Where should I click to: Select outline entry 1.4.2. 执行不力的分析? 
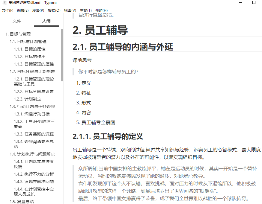tap(34, 174)
